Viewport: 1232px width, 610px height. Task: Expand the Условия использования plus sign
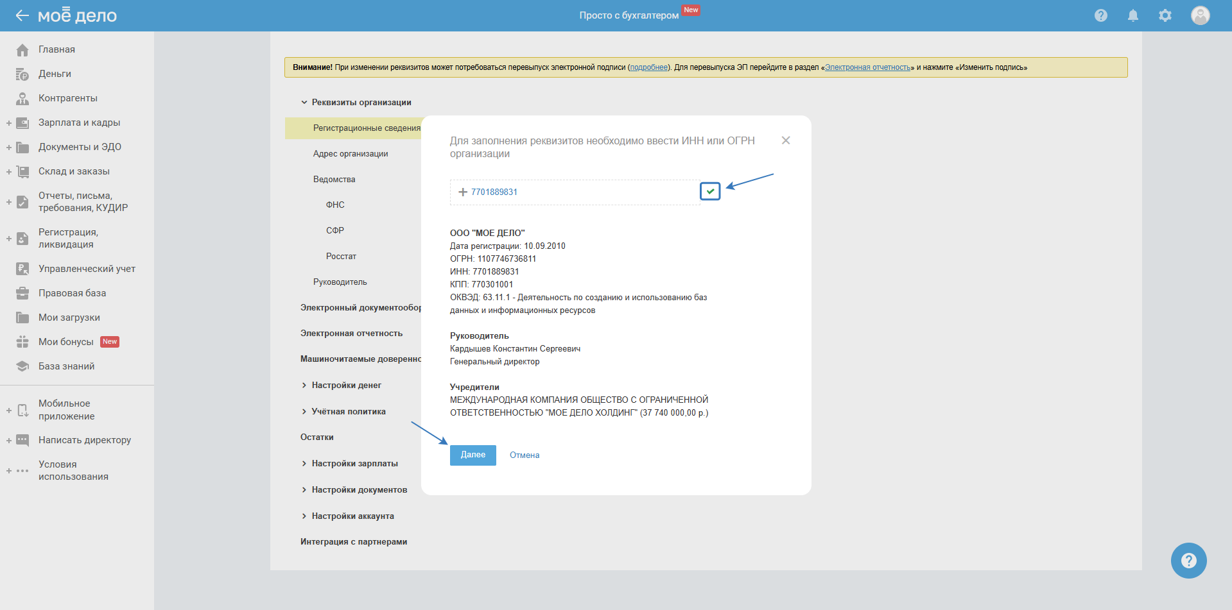(9, 471)
